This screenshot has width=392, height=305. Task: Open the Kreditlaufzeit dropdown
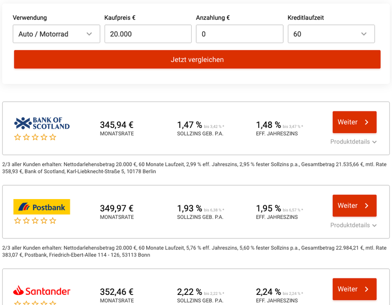331,34
